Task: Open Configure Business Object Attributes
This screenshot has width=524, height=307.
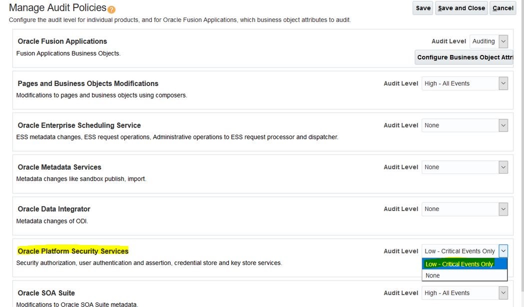Action: [x=464, y=57]
